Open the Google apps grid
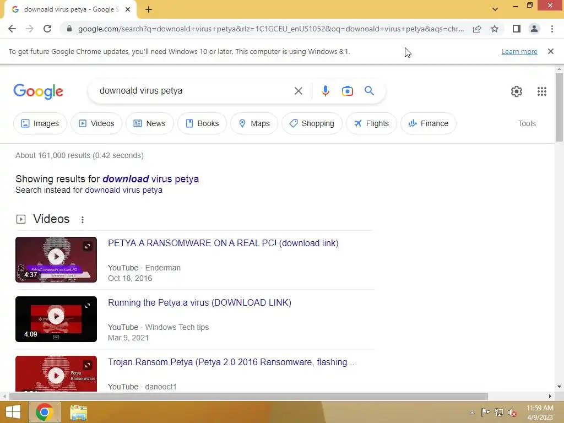The image size is (564, 423). coord(542,91)
